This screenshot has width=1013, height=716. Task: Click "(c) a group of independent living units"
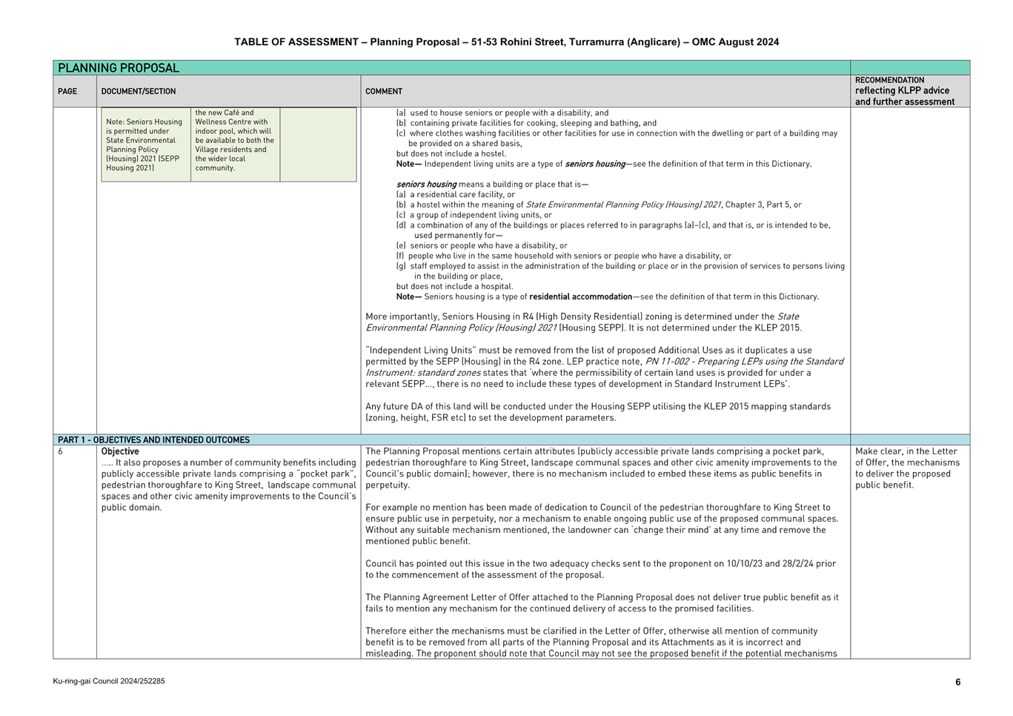click(474, 215)
